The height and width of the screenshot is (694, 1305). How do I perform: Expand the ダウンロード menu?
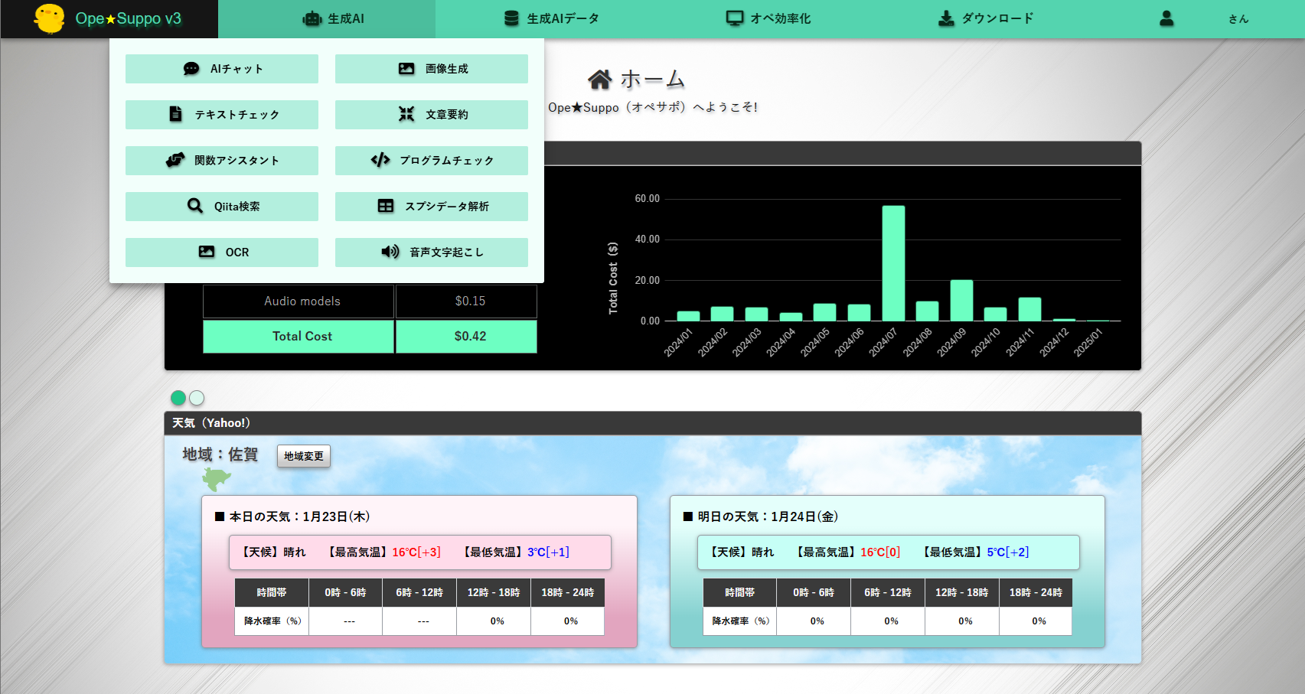coord(986,18)
